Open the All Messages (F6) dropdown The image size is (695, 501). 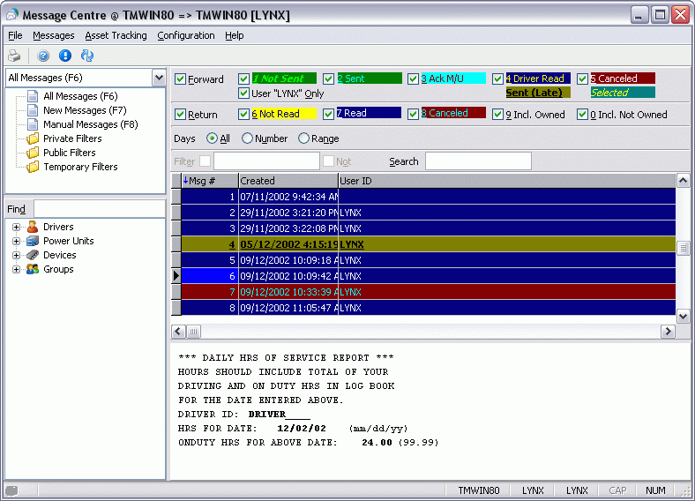point(159,78)
